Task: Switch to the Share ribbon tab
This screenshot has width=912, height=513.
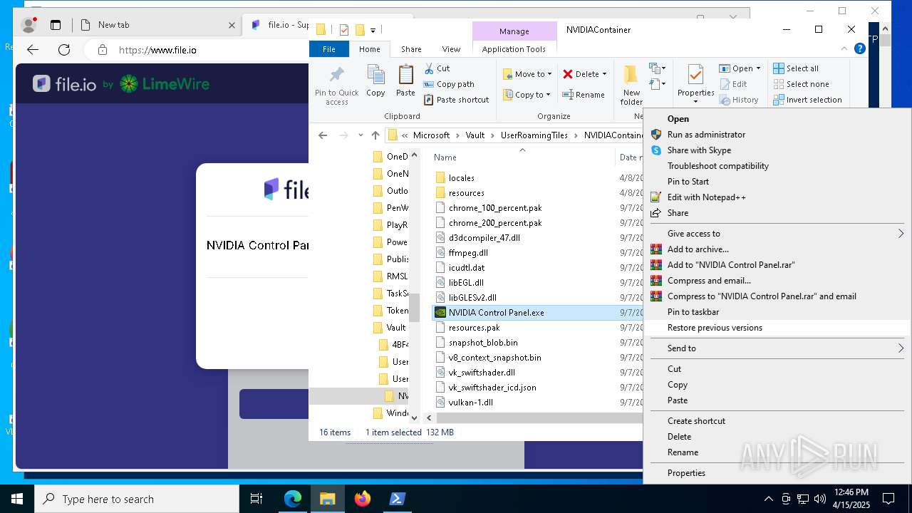Action: [x=411, y=49]
